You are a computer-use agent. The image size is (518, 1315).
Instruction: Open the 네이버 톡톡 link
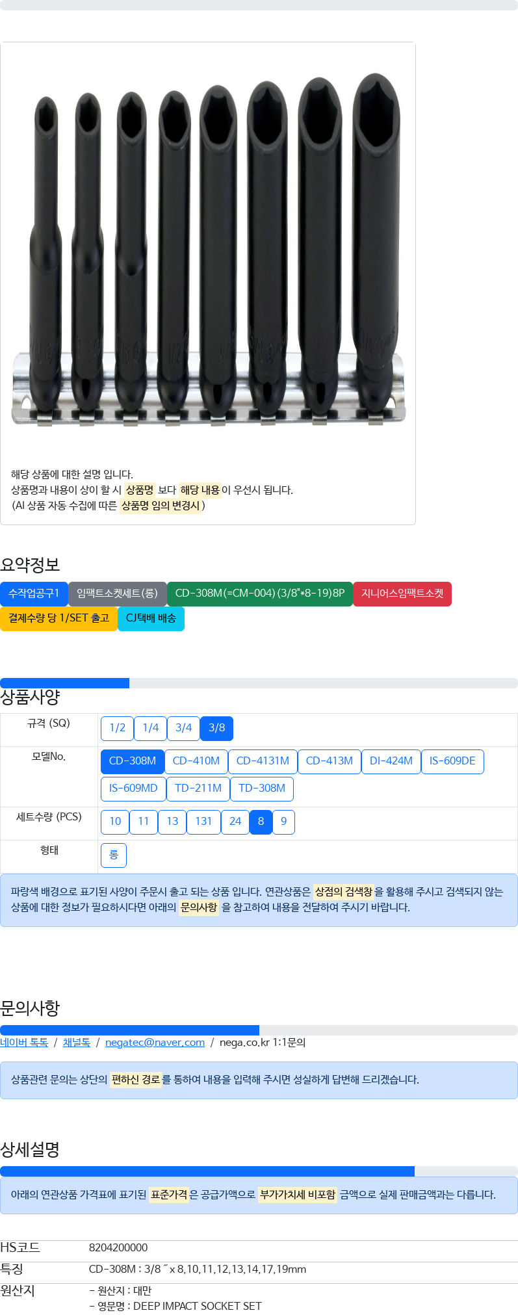[24, 1042]
